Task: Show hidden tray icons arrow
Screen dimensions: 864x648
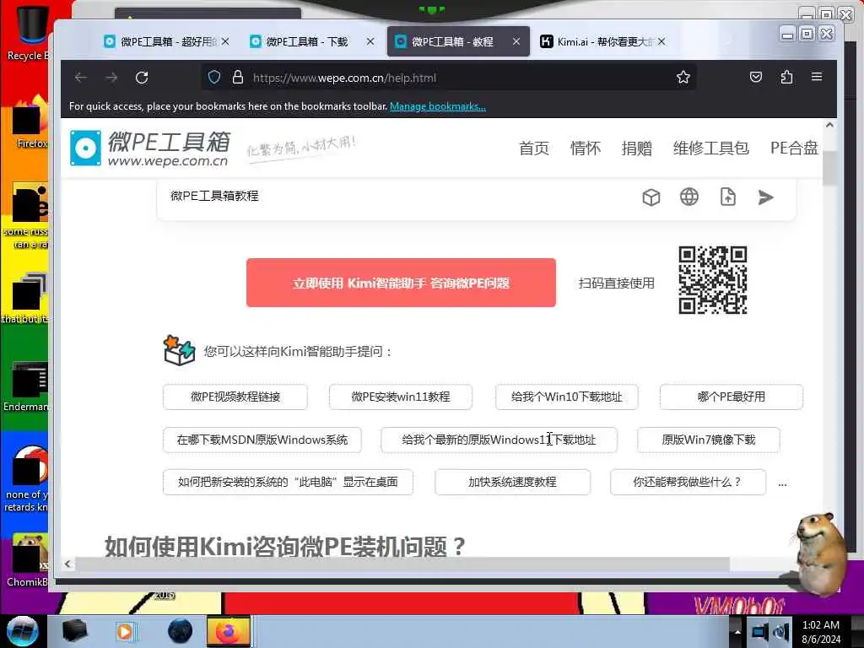Action: click(737, 631)
